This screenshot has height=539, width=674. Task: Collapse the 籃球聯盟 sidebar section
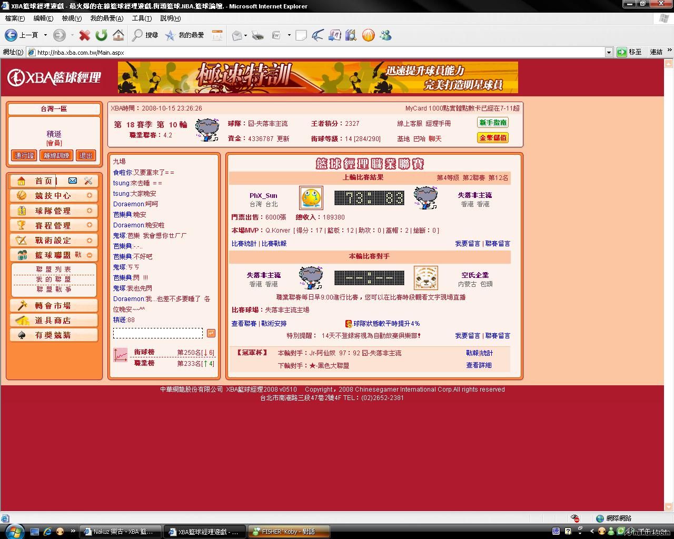(x=90, y=255)
